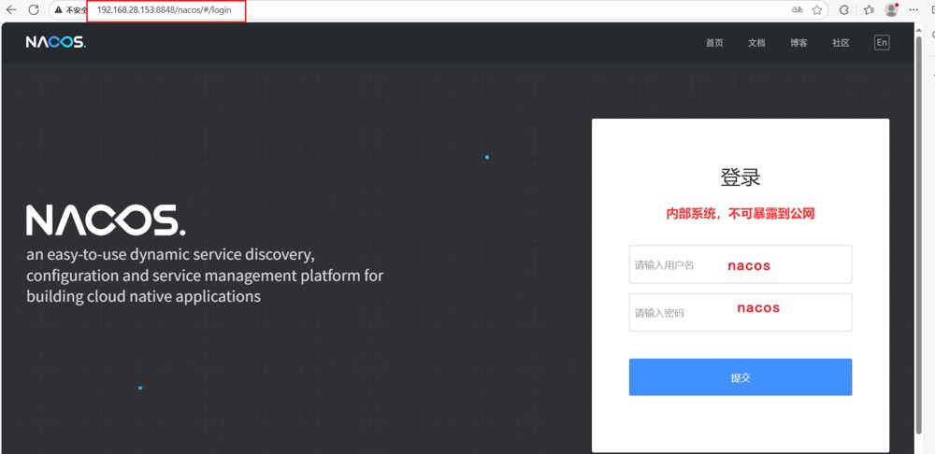The width and height of the screenshot is (935, 454).
Task: Open the not-secure warning icon in the address bar
Action: pyautogui.click(x=58, y=10)
